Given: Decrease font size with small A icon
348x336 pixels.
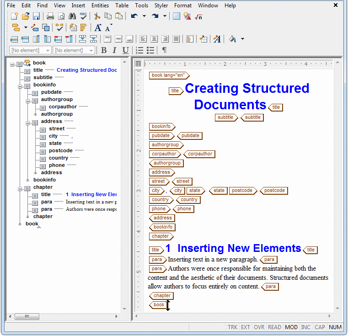Looking at the screenshot, I should tap(108, 28).
